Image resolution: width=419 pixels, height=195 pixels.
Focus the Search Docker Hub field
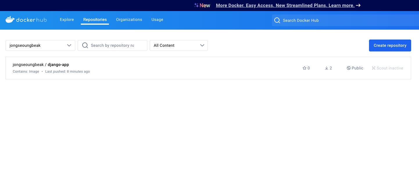345,20
